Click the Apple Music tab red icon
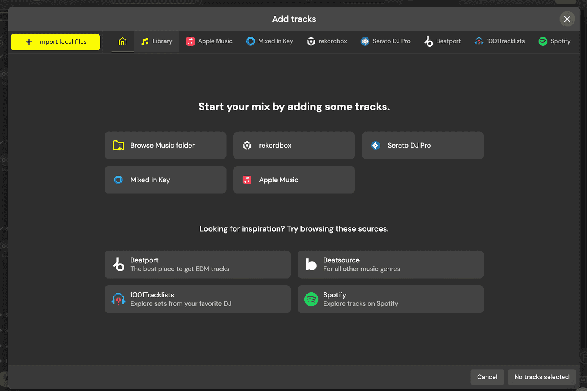Image resolution: width=587 pixels, height=391 pixels. coord(190,41)
